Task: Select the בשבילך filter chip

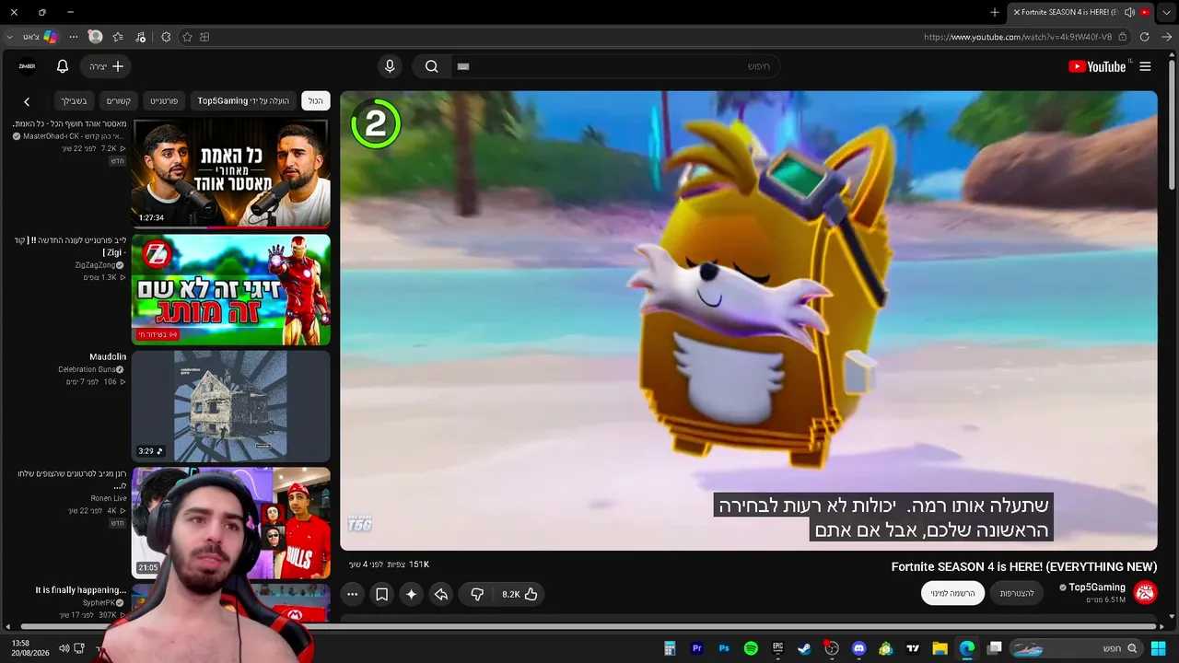Action: (75, 100)
